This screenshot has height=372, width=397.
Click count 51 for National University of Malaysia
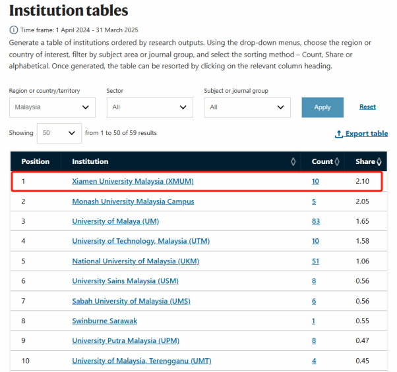(315, 261)
